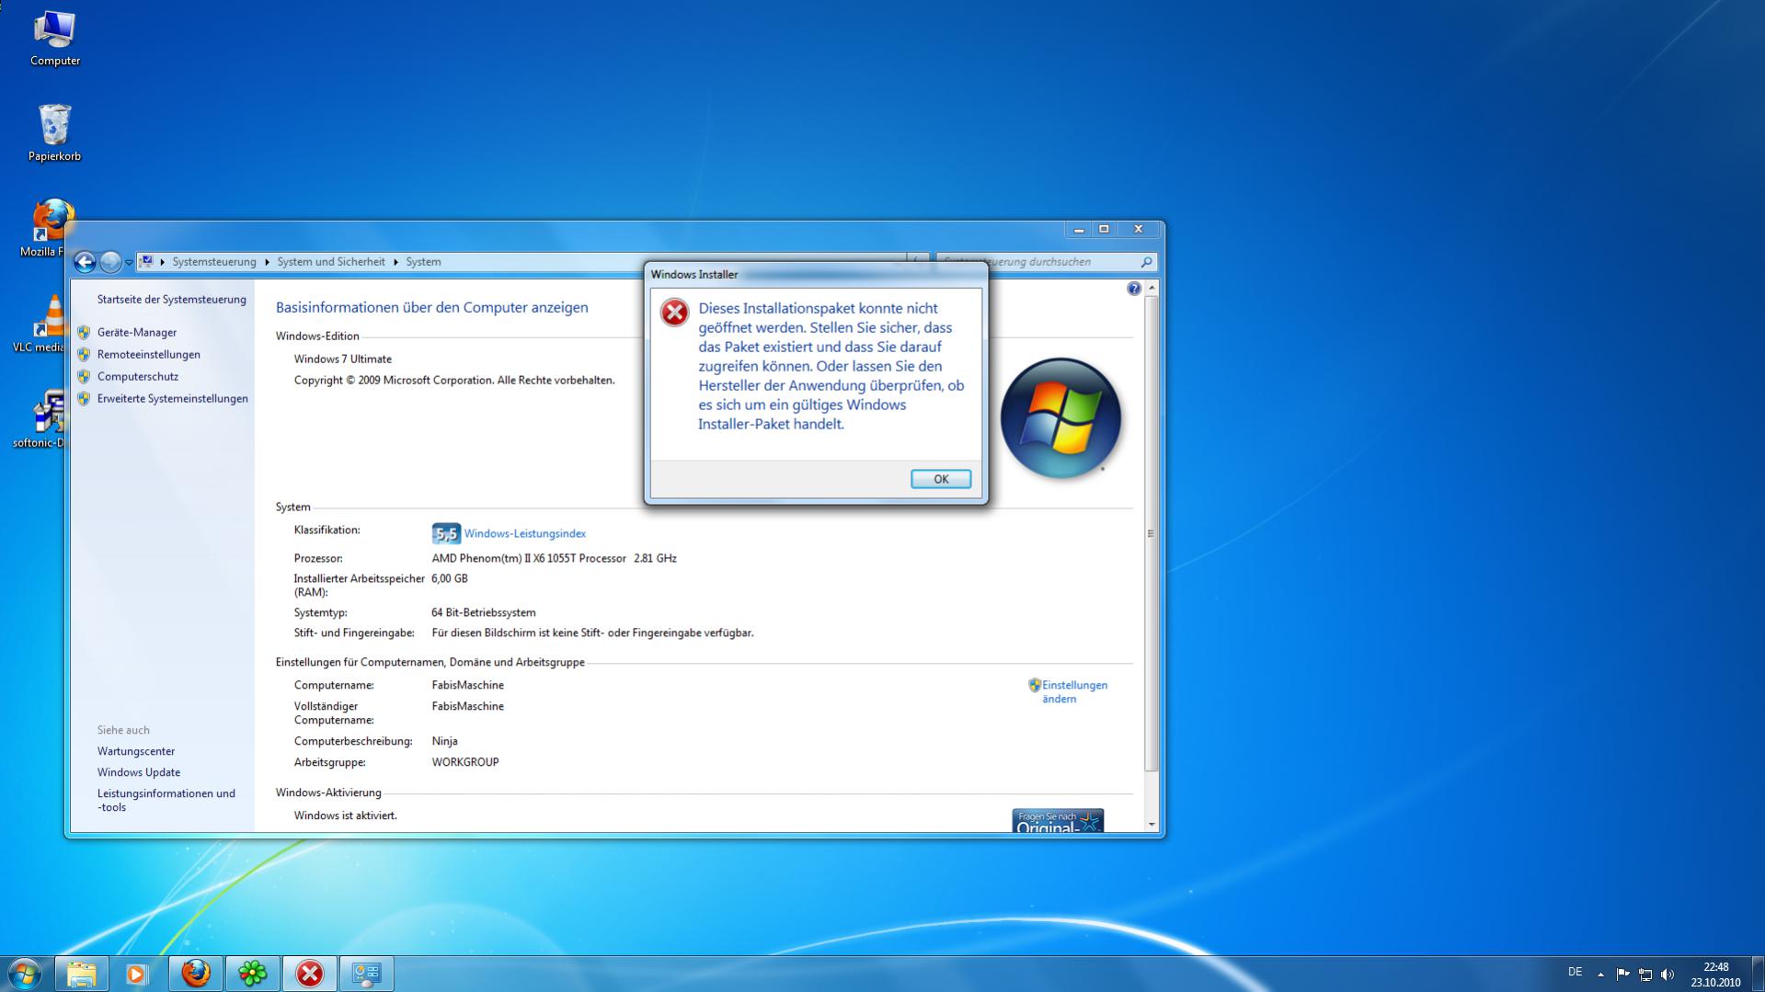1765x992 pixels.
Task: Open ICQ flower icon in the taskbar
Action: point(252,974)
